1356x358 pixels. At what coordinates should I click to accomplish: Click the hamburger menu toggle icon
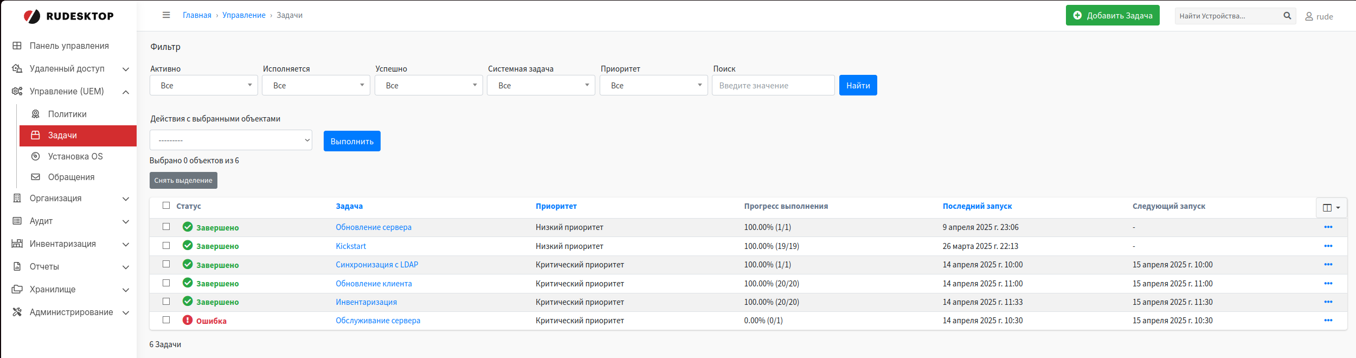(x=166, y=15)
